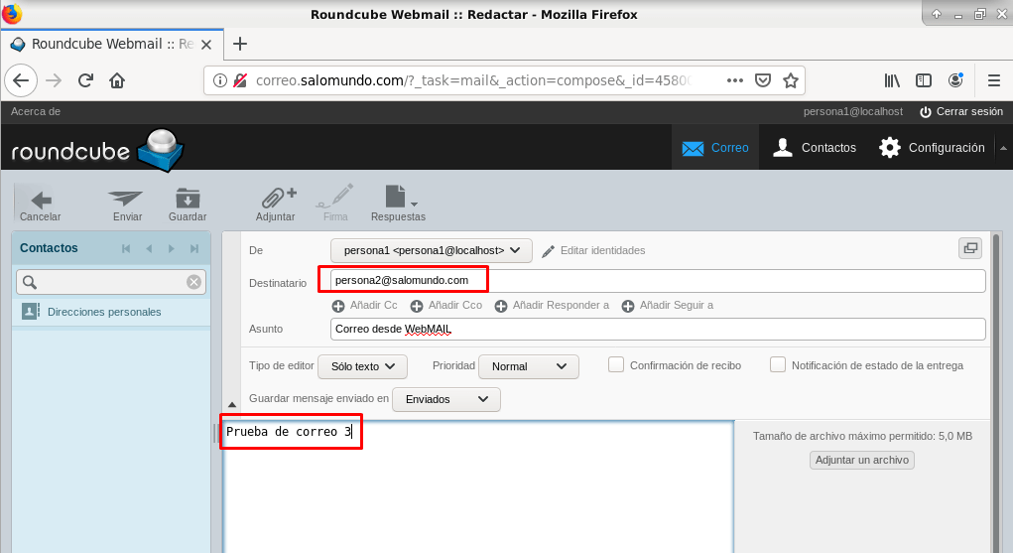The width and height of the screenshot is (1013, 553).
Task: Clear the contacts search with X icon
Action: click(x=194, y=282)
